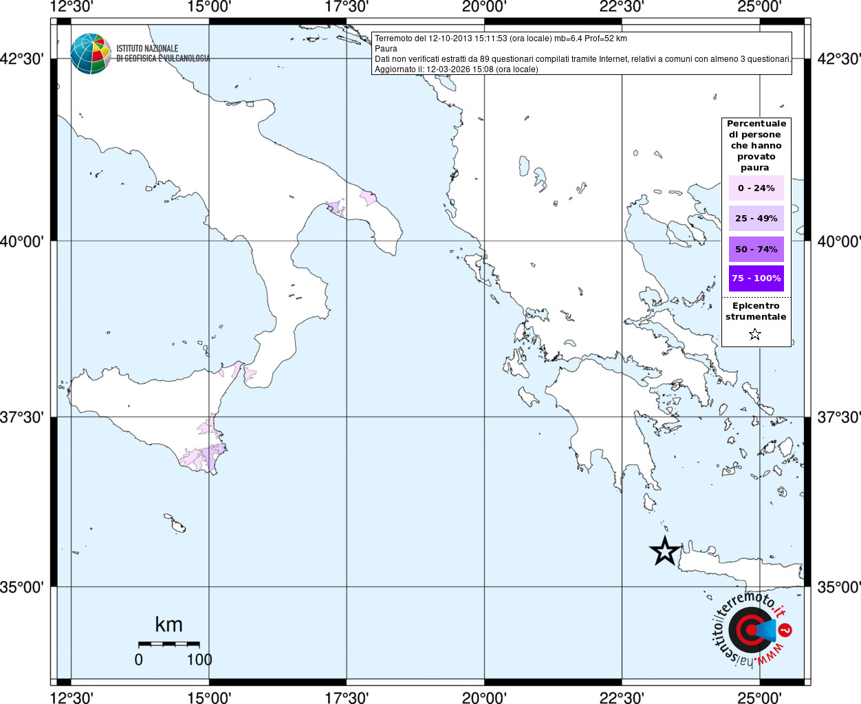Image resolution: width=861 pixels, height=704 pixels.
Task: Click the top axis label 20°00'
Action: point(484,7)
